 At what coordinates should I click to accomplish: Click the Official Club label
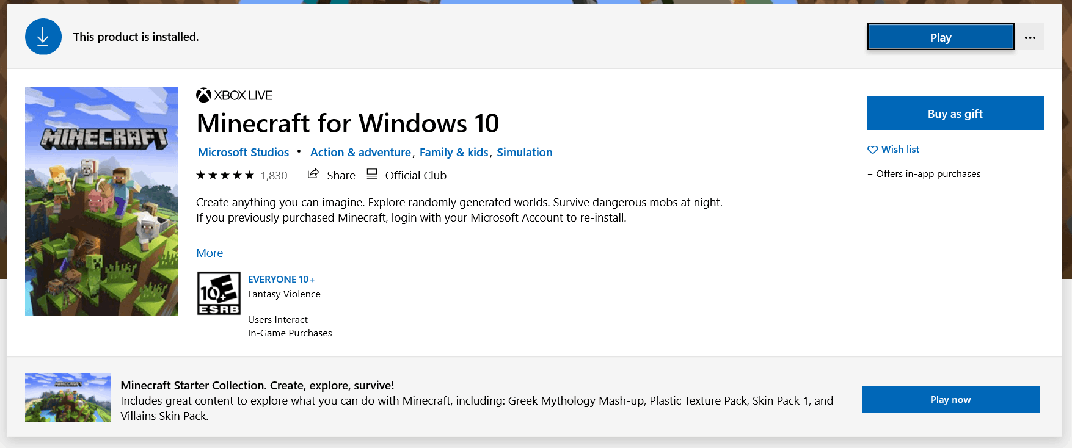[416, 176]
